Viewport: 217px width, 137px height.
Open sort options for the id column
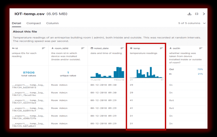click(x=43, y=48)
